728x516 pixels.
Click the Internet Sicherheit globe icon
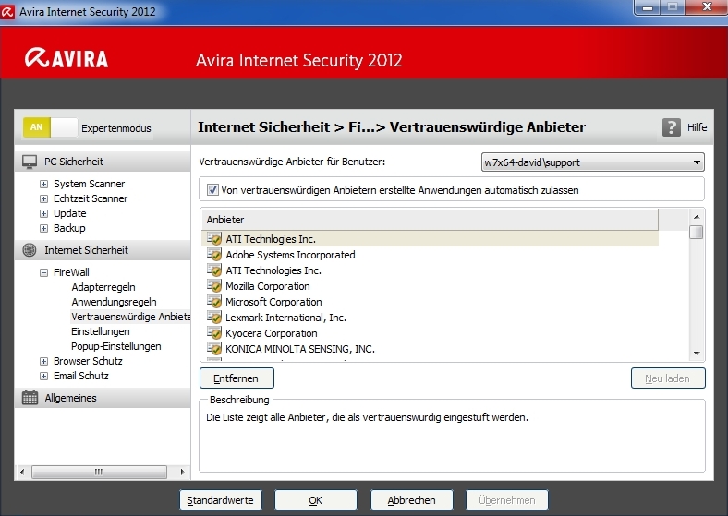[30, 250]
